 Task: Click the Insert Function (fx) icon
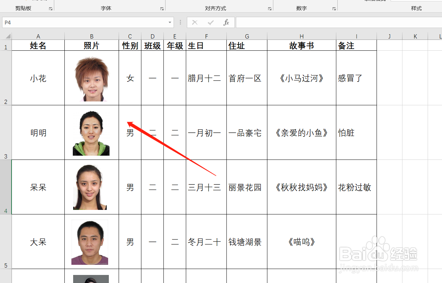pos(226,22)
